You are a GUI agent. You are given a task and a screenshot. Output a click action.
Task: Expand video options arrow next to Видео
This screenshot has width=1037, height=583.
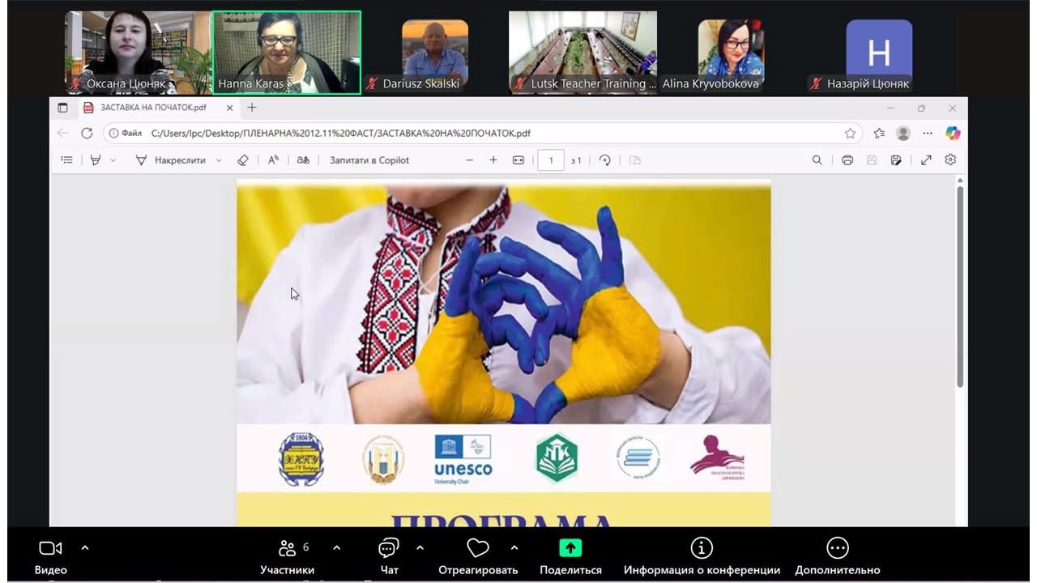pos(85,548)
